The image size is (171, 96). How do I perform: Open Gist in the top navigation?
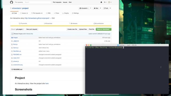tap(70, 2)
